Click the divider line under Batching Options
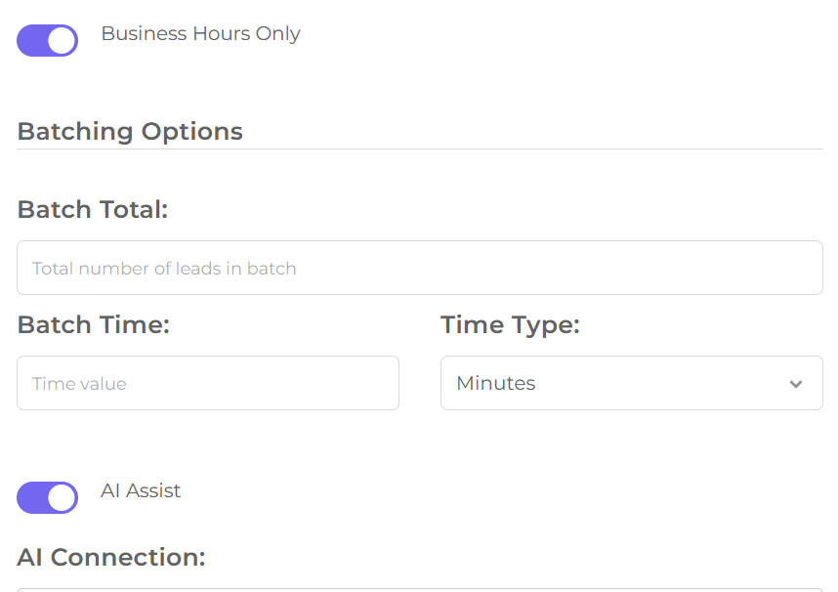Viewport: 838px width, 592px height. click(420, 149)
